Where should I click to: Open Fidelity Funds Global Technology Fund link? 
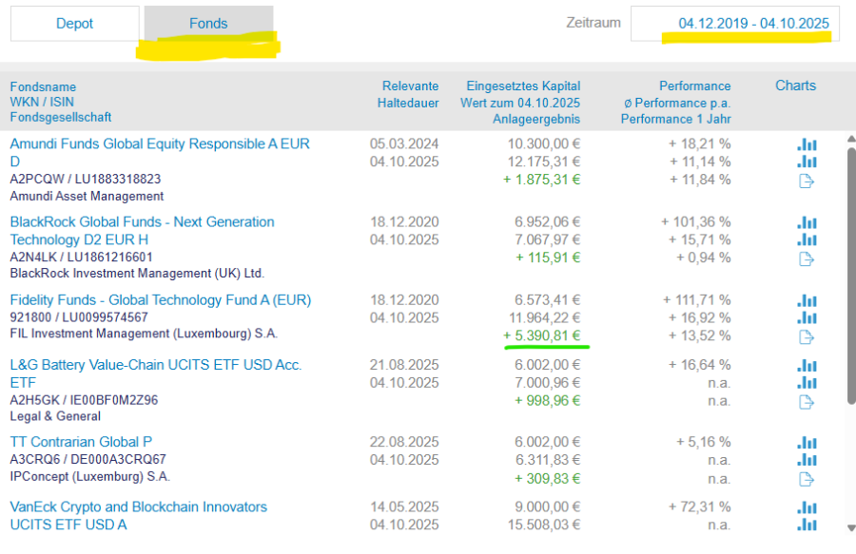pos(160,300)
